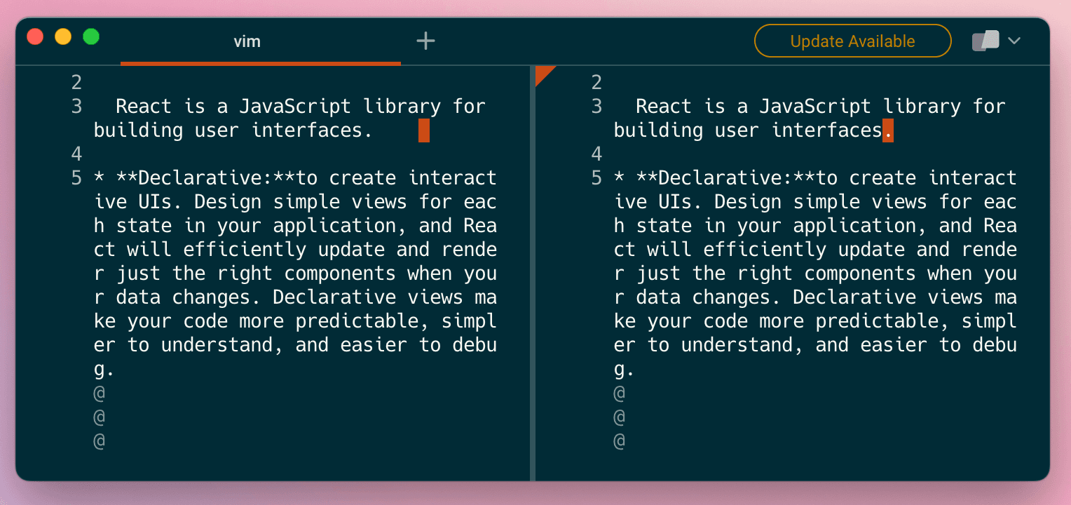Click the orange block cursor in left pane

(424, 130)
